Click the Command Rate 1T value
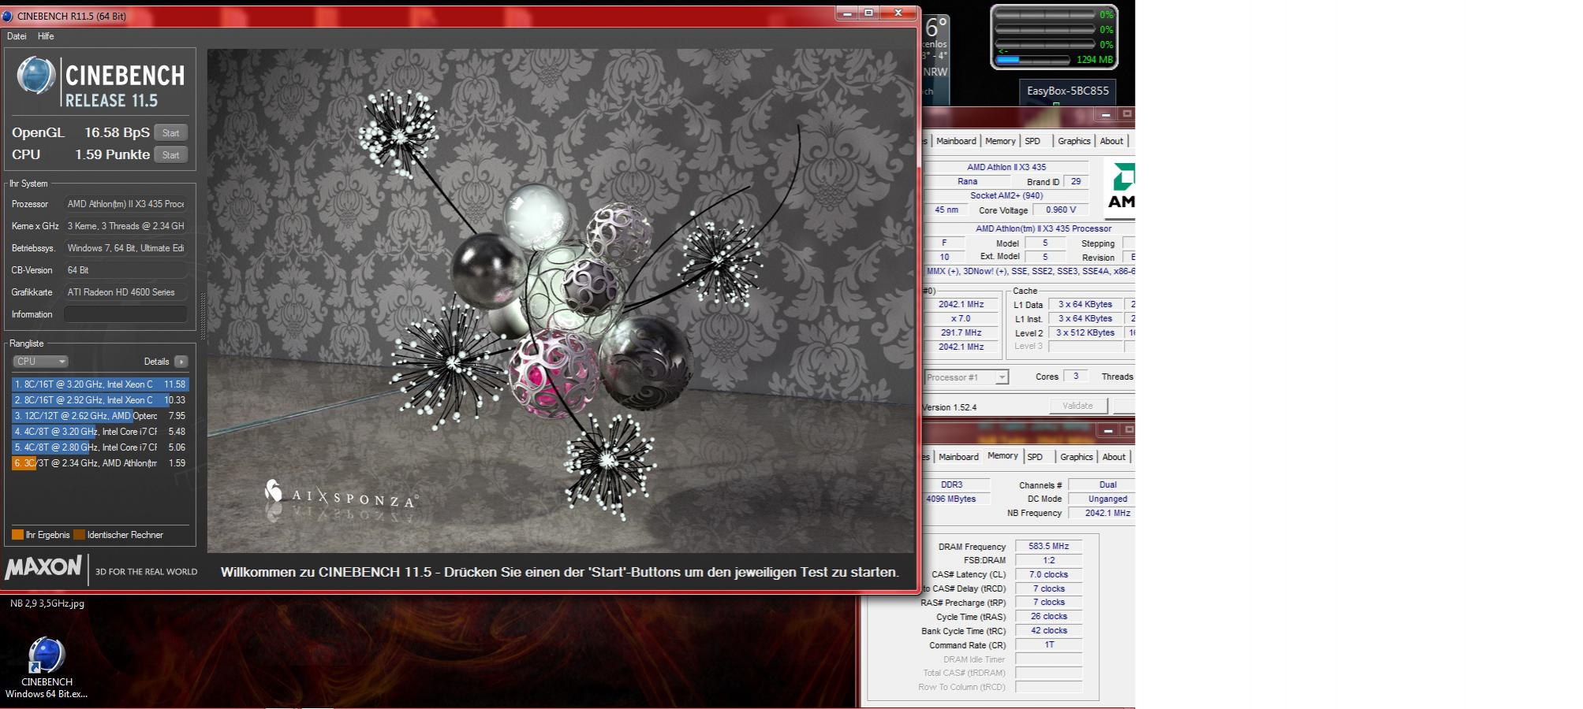1583x709 pixels. pyautogui.click(x=1048, y=644)
